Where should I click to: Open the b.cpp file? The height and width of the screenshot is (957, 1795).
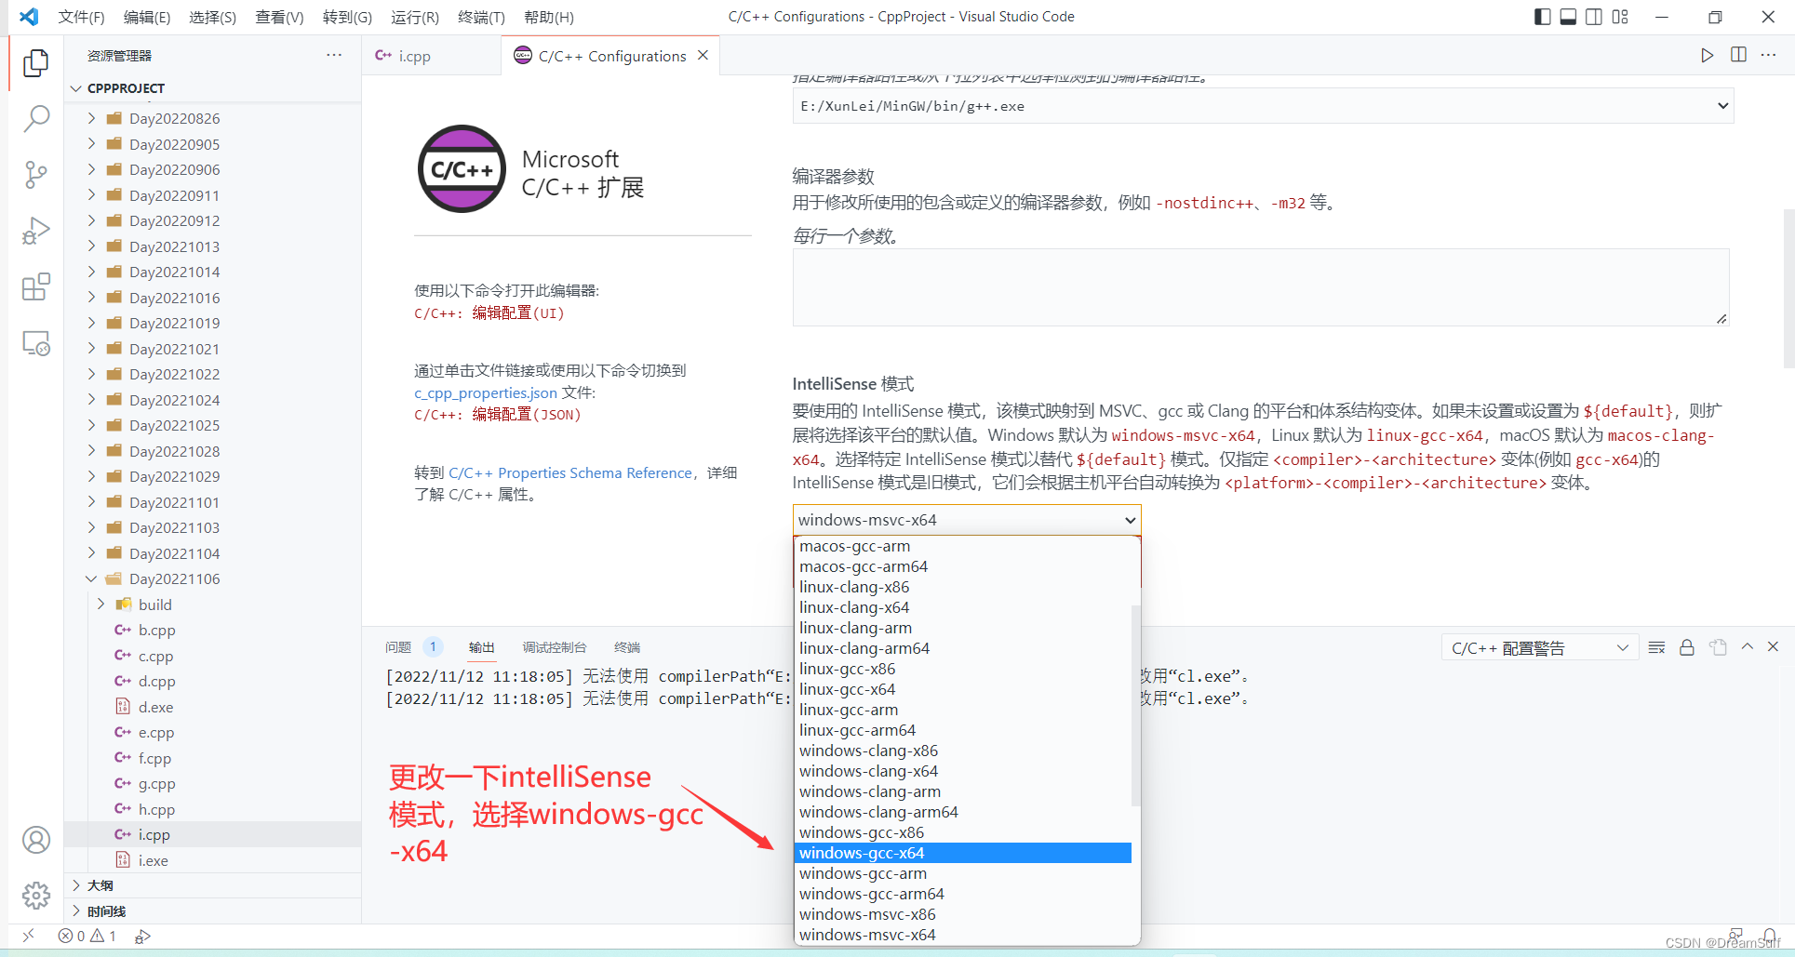[x=212, y=631]
